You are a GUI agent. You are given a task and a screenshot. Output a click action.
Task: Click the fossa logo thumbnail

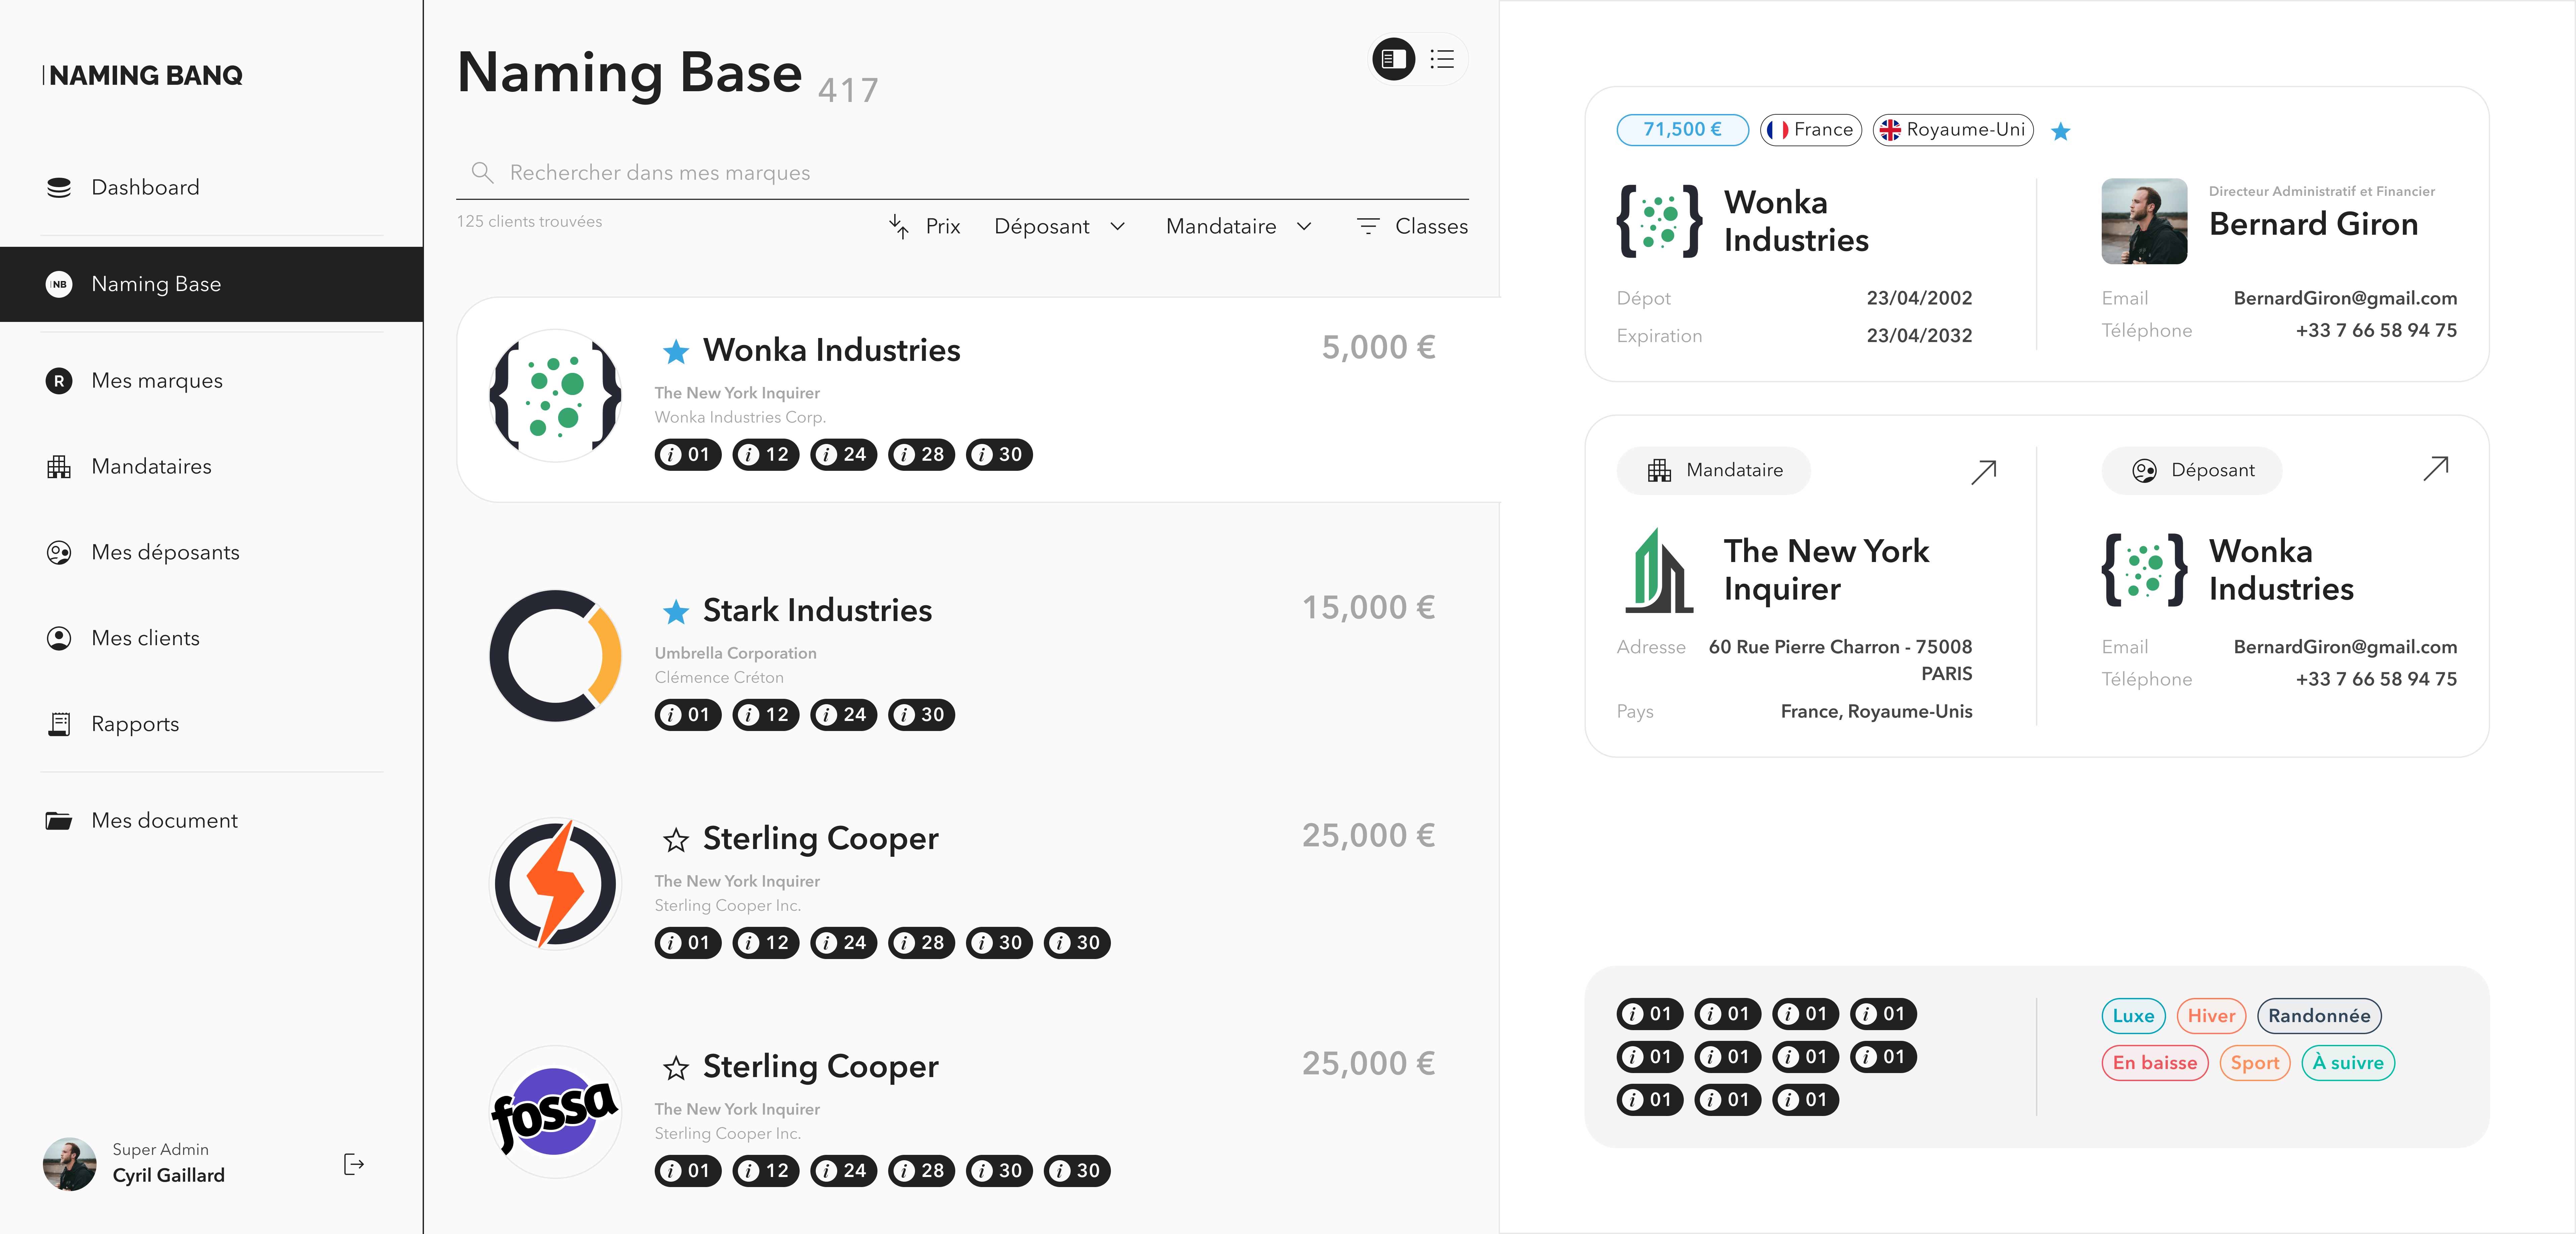pos(555,1112)
